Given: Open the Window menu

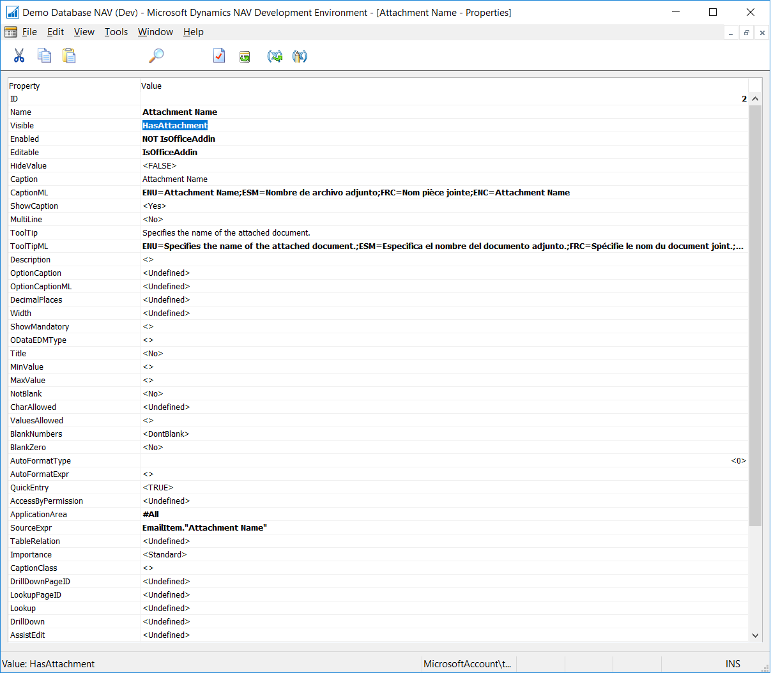Looking at the screenshot, I should (155, 32).
